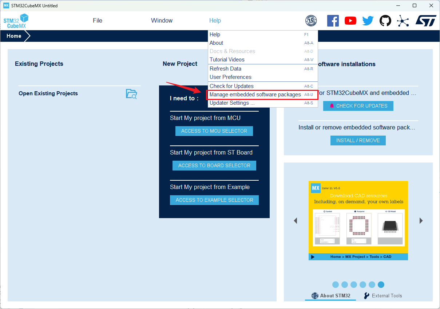Screen dimensions: 440x309
Task: Click the ST community network icon
Action: point(403,21)
